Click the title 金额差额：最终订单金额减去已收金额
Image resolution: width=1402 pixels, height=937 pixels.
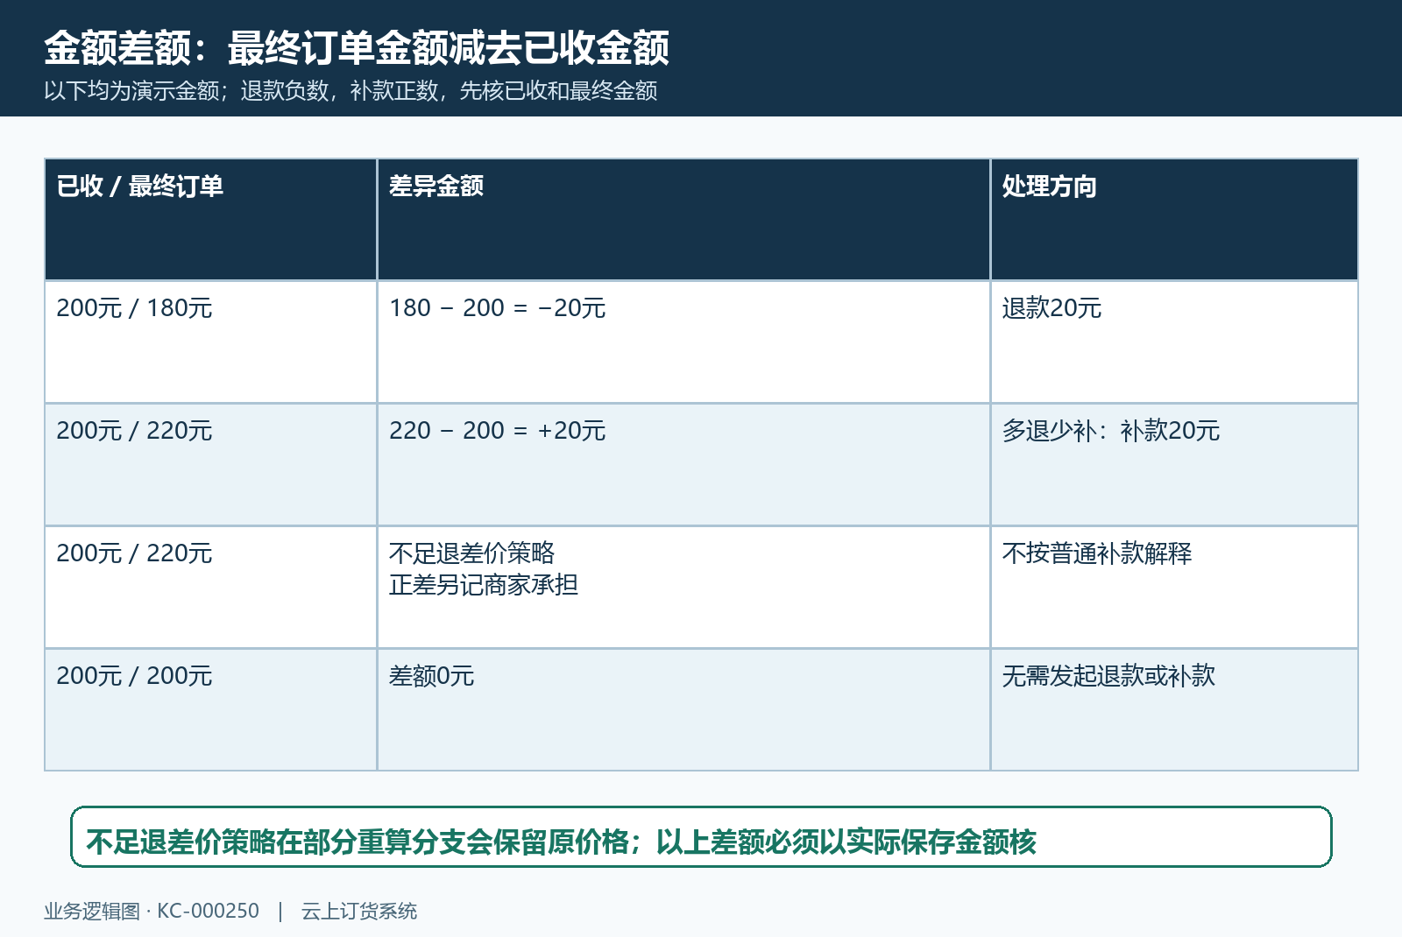(x=357, y=47)
